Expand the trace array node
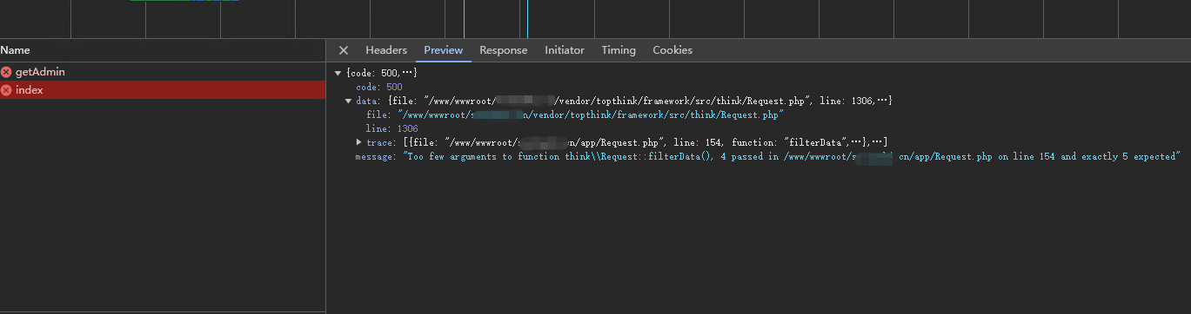This screenshot has height=314, width=1191. [359, 142]
